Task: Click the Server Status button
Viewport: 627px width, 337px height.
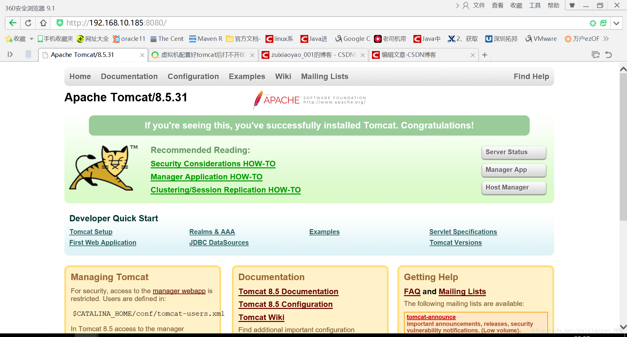Action: coord(514,152)
